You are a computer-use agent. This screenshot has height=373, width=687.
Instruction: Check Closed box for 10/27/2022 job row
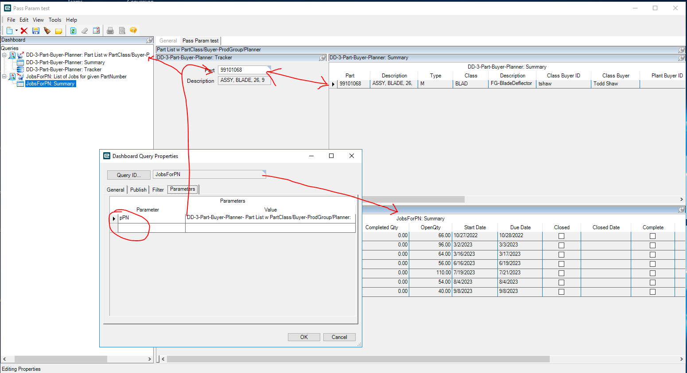pos(561,236)
